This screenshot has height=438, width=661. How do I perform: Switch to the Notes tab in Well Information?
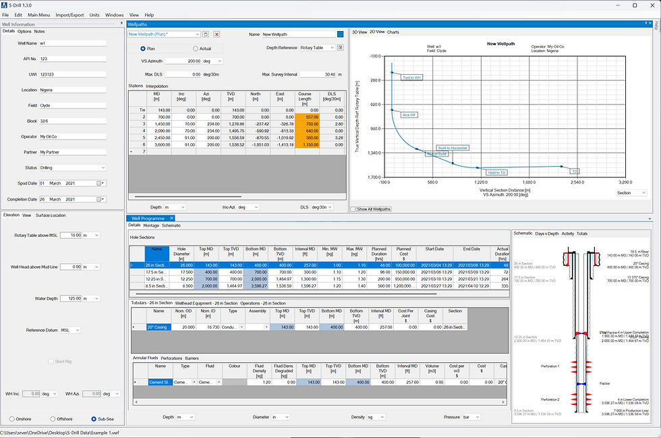(39, 31)
